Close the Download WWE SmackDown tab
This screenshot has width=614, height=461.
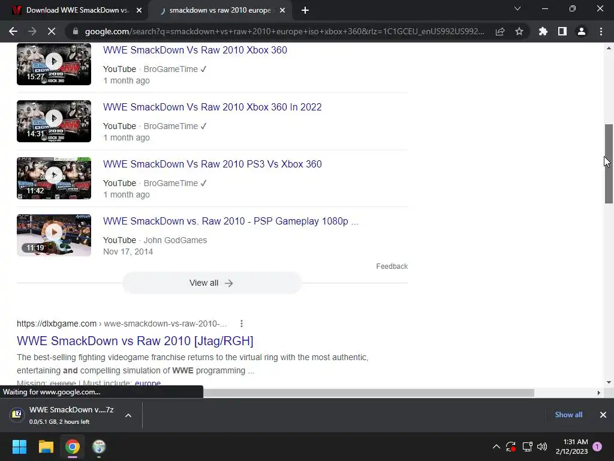point(139,10)
